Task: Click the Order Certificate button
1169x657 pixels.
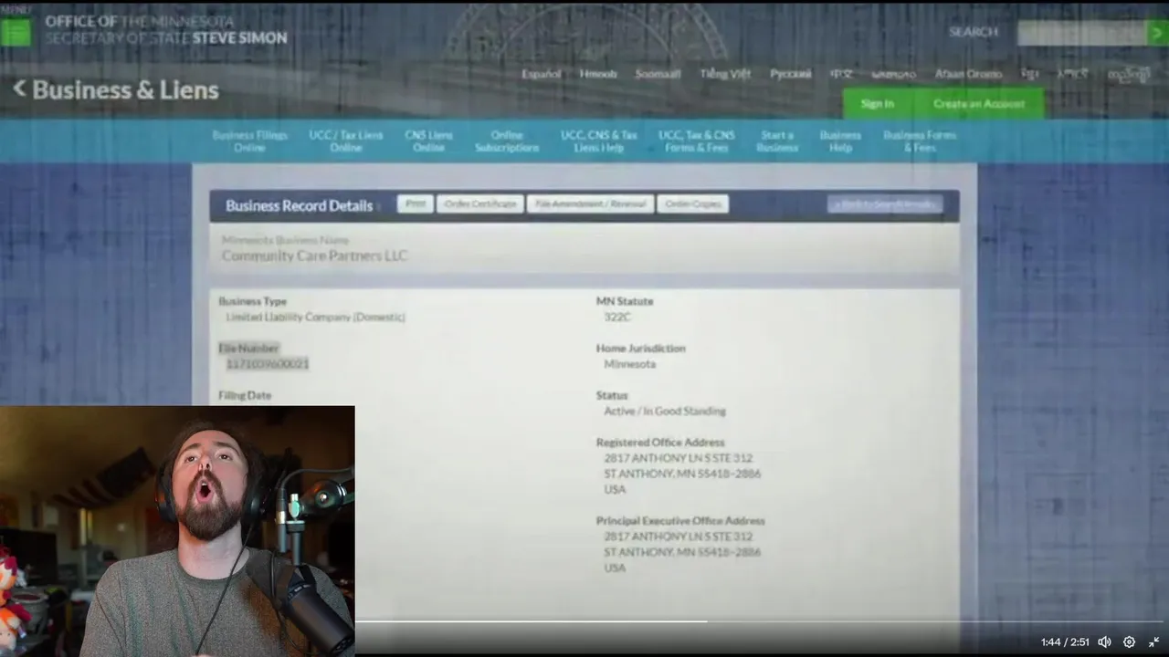Action: [x=480, y=203]
